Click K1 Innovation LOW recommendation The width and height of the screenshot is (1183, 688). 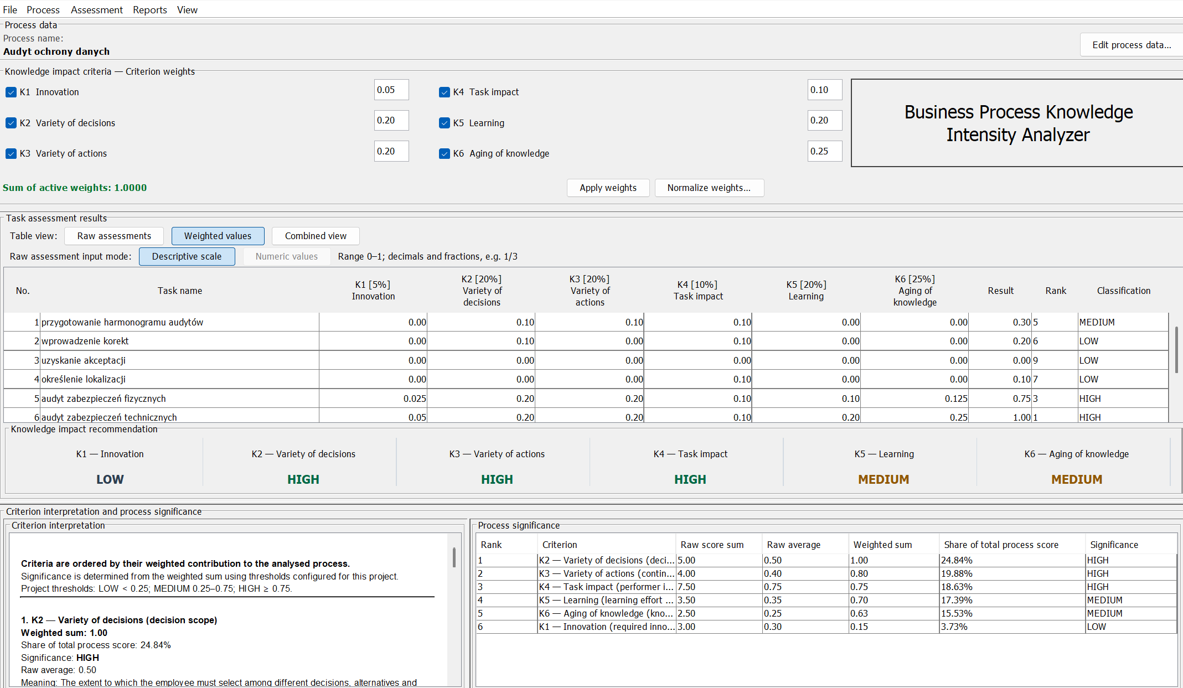110,479
